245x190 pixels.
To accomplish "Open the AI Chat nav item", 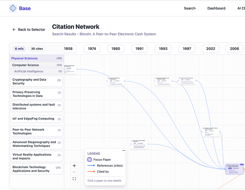I will click(241, 8).
